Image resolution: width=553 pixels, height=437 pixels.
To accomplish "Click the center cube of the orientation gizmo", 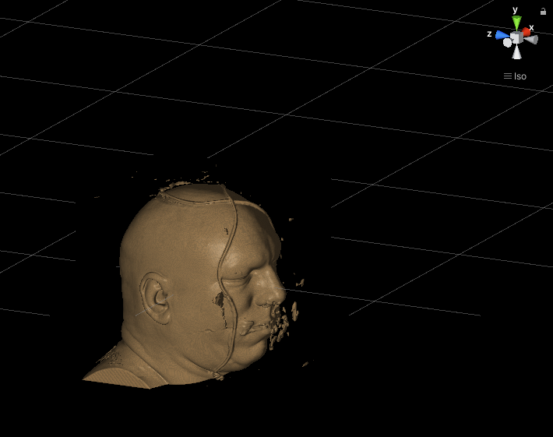I will (516, 37).
